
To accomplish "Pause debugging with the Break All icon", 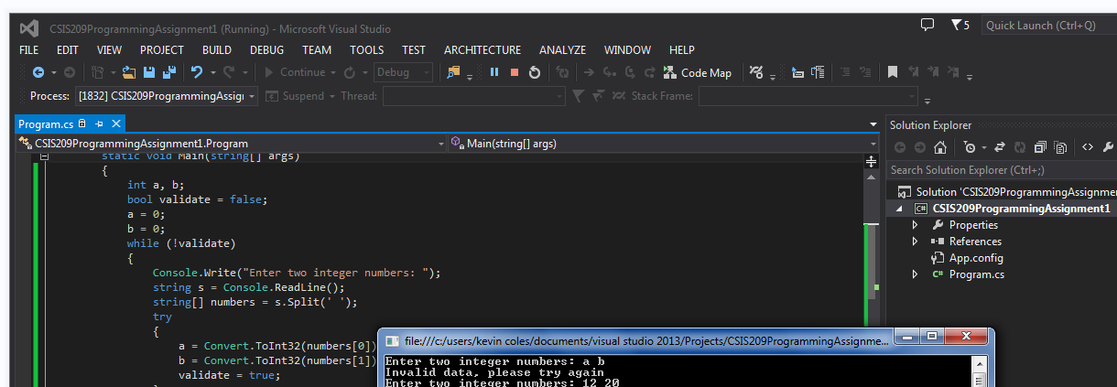I will [x=494, y=72].
